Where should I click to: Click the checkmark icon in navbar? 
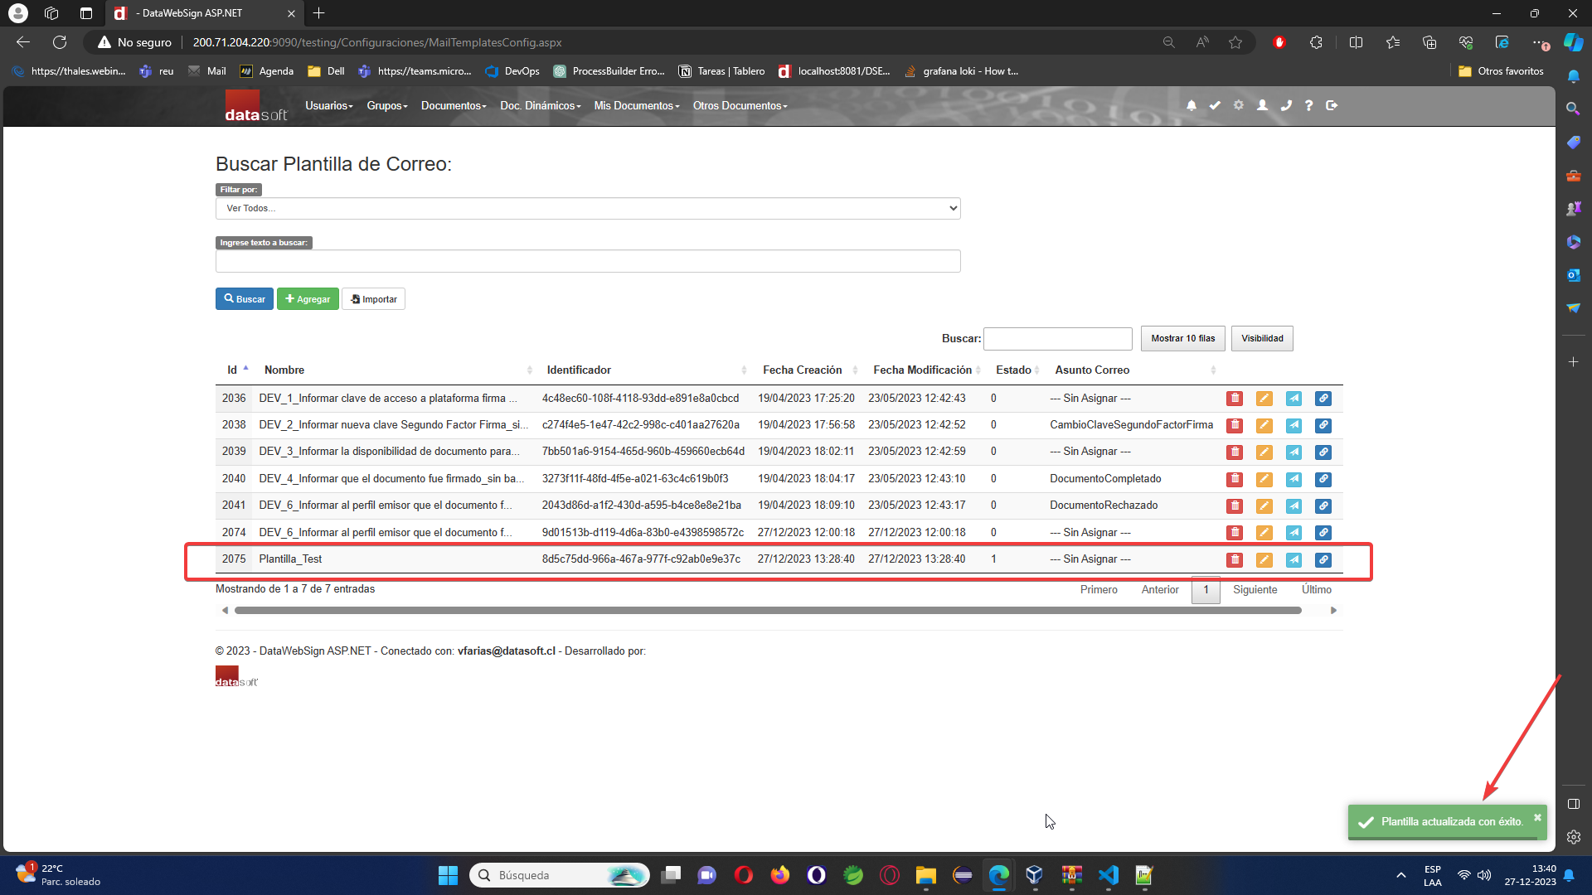pyautogui.click(x=1215, y=105)
